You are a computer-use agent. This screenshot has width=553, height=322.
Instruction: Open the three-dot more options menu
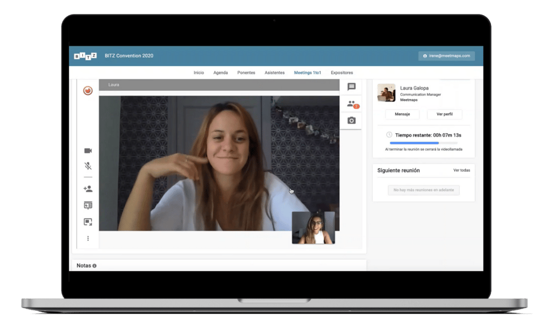point(88,238)
